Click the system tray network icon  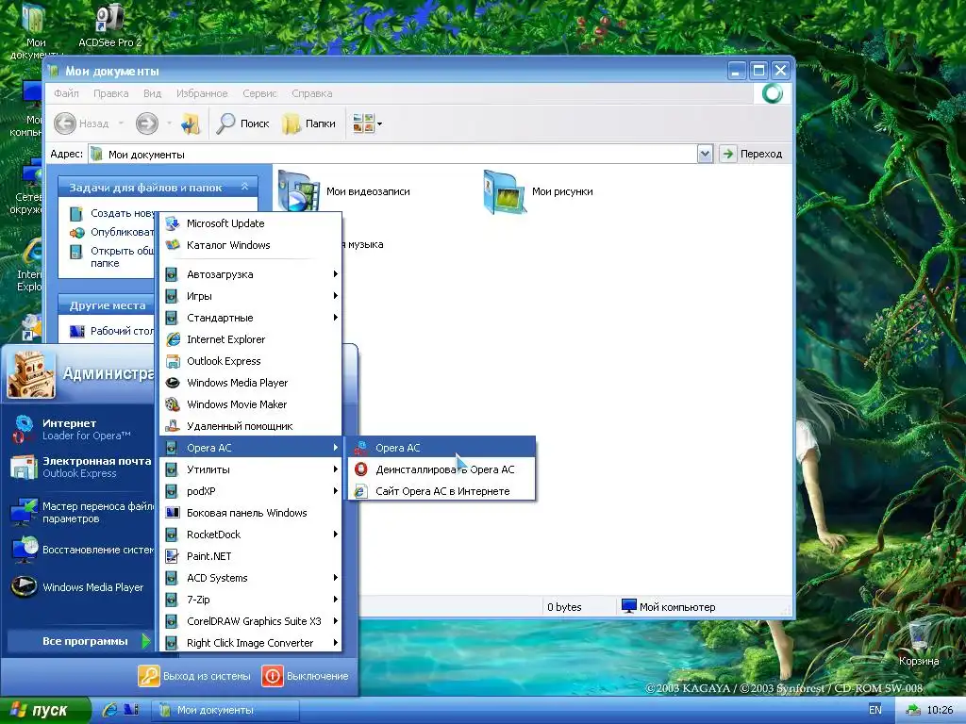coord(912,710)
